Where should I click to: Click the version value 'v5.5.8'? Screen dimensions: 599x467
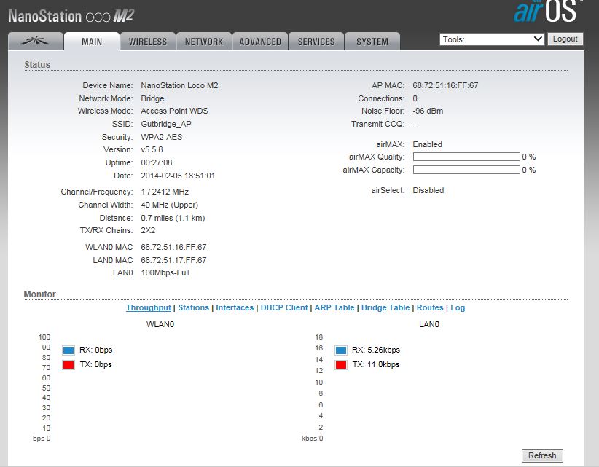tap(152, 149)
